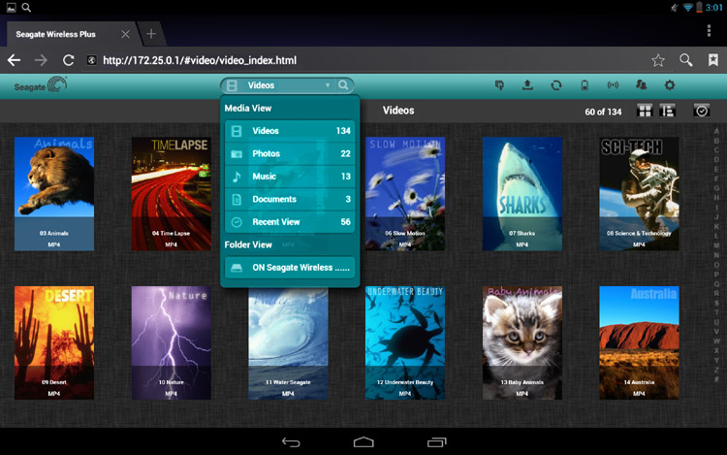Select Music in the Media View menu

pos(289,177)
